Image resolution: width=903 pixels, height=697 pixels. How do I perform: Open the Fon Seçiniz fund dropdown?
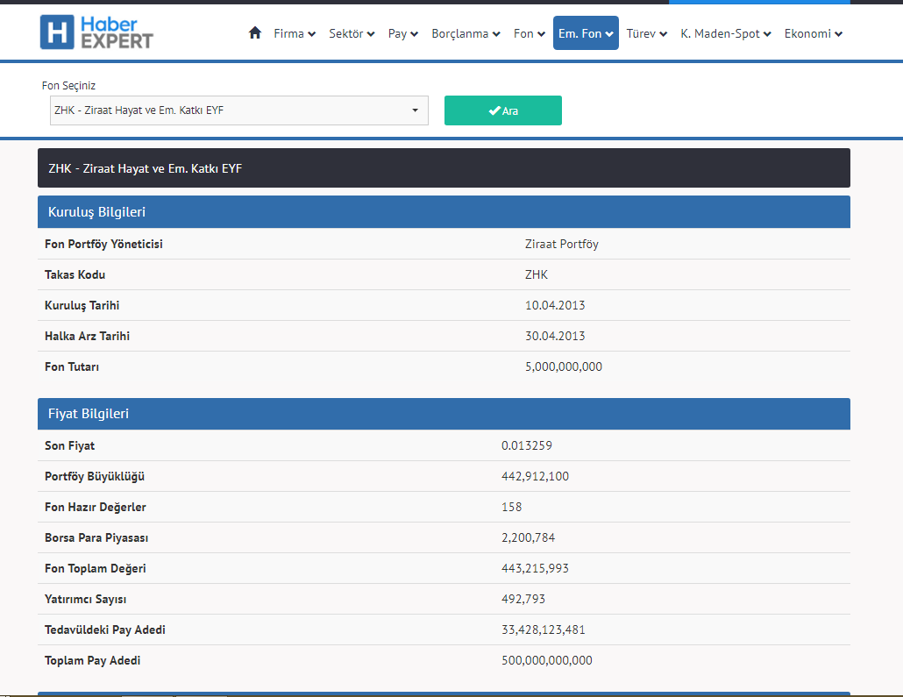pyautogui.click(x=239, y=110)
